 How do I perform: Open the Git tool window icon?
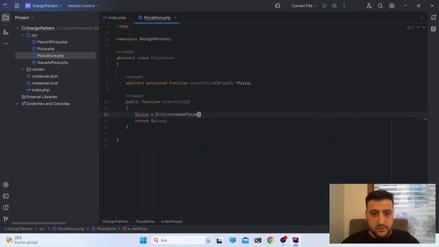coord(5,219)
